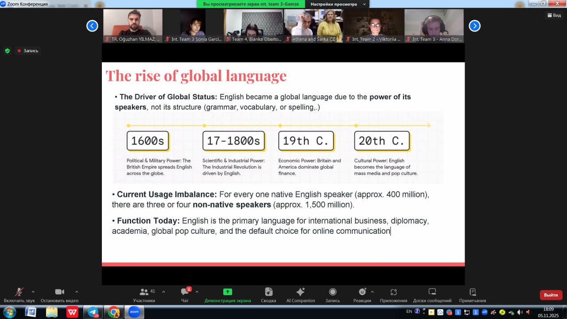Open the Summary (Сводка) tool
This screenshot has width=567, height=319.
click(268, 292)
